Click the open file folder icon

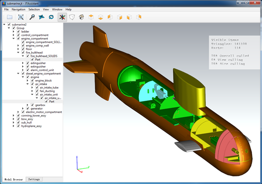[9, 17]
